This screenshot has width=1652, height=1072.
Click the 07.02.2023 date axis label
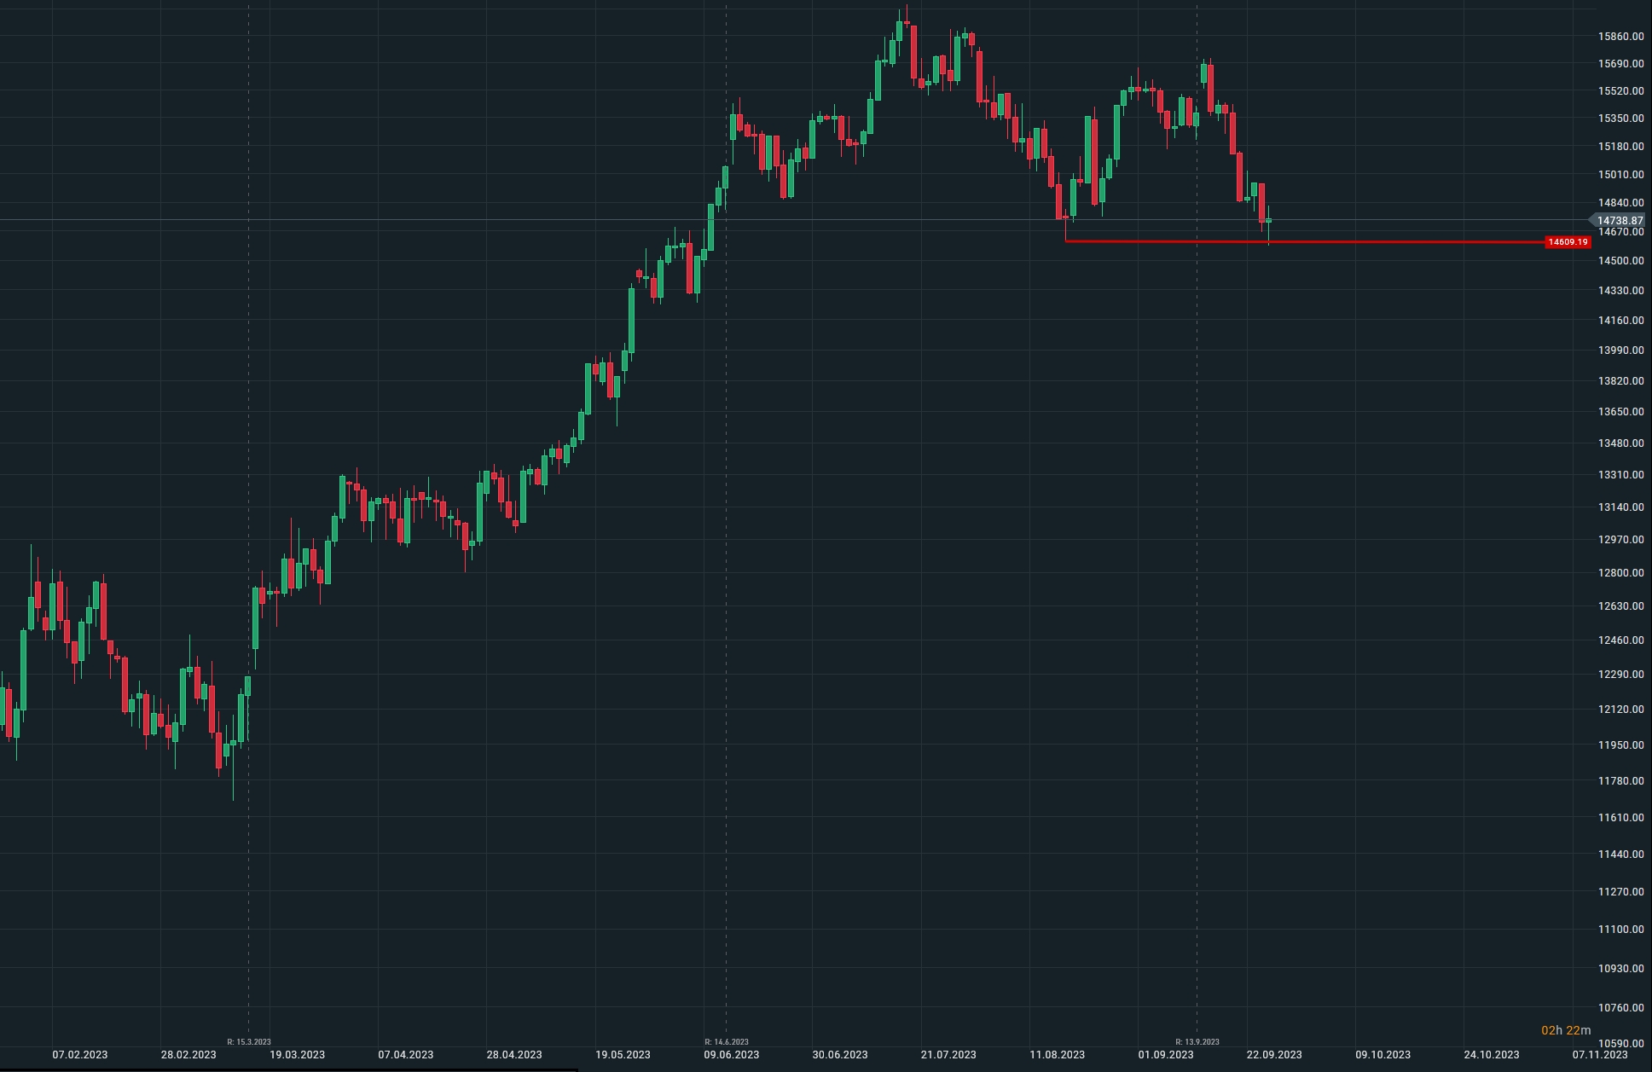tap(80, 1055)
